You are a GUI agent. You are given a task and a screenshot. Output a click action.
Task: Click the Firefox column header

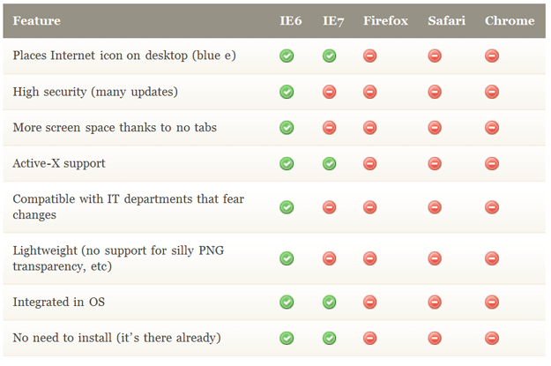coord(385,20)
